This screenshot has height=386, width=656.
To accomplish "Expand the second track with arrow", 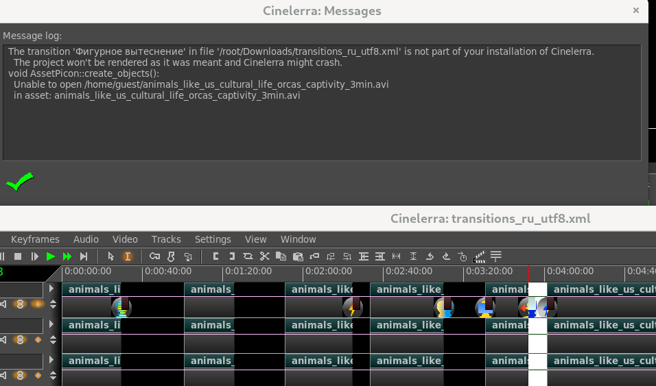I will 51,324.
